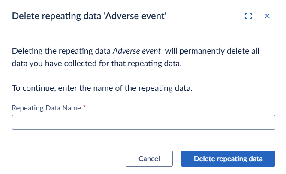Select the blue Delete repeating data button
286x174 pixels.
tap(228, 159)
